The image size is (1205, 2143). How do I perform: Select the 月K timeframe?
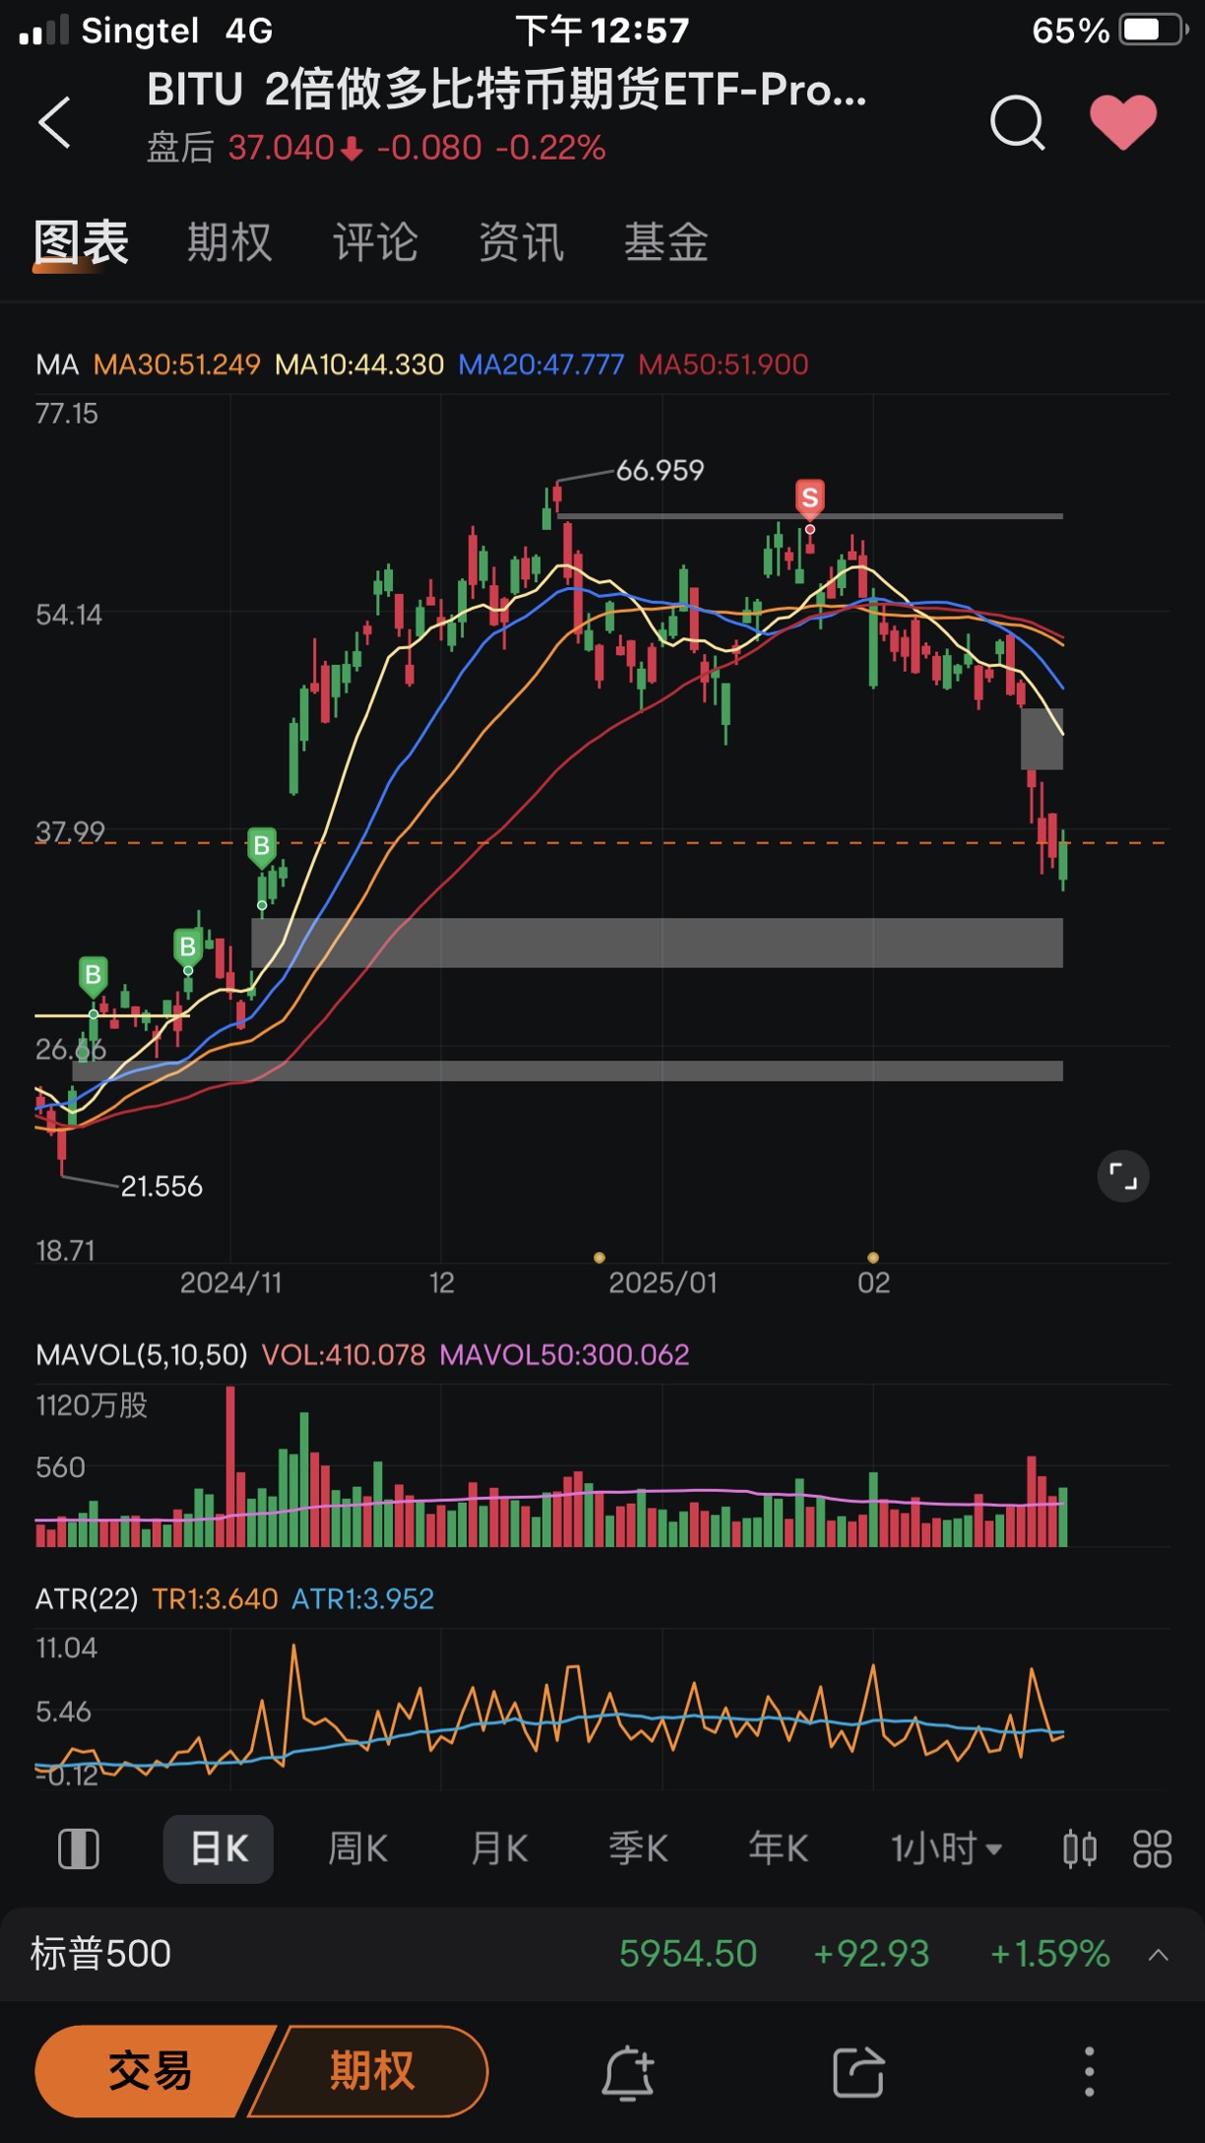click(499, 1849)
